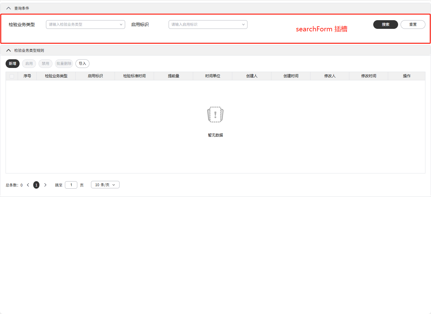Click the 创建时间 column header

point(291,76)
